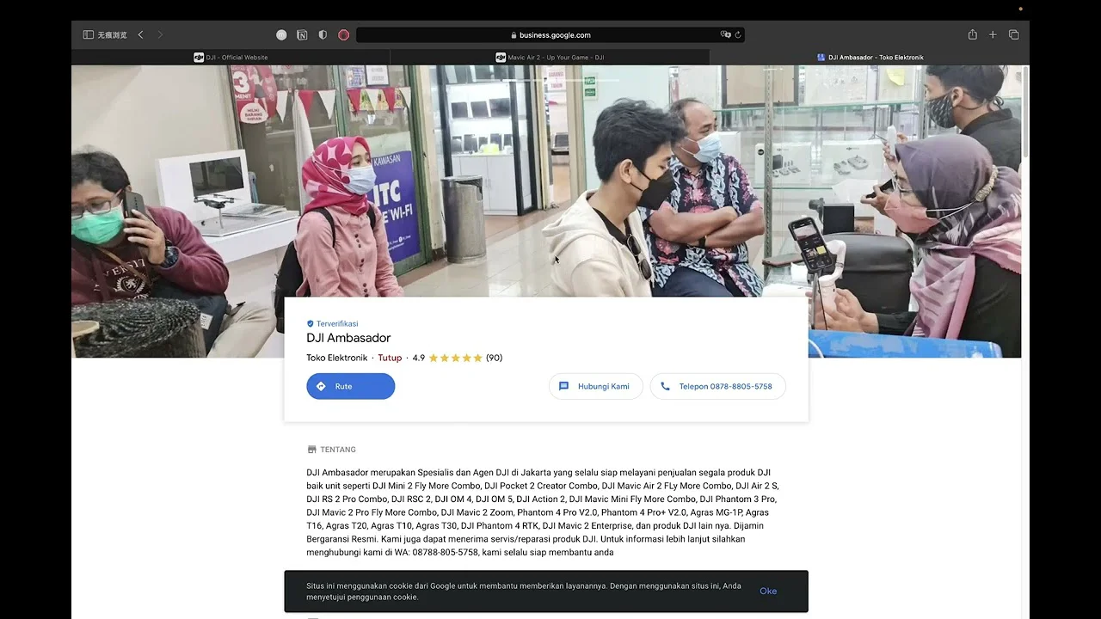Viewport: 1101px width, 619px height.
Task: Click the red circular extension icon
Action: pyautogui.click(x=343, y=35)
